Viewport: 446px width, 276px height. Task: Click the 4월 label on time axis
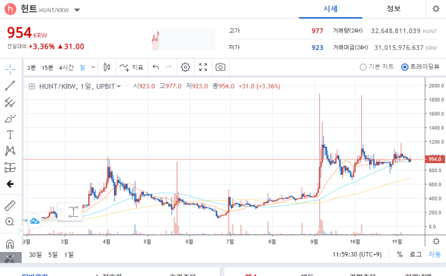[106, 242]
